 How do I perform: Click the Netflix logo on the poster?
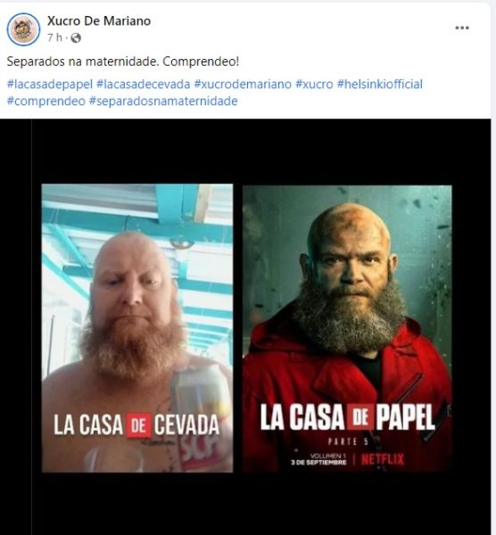coord(383,459)
